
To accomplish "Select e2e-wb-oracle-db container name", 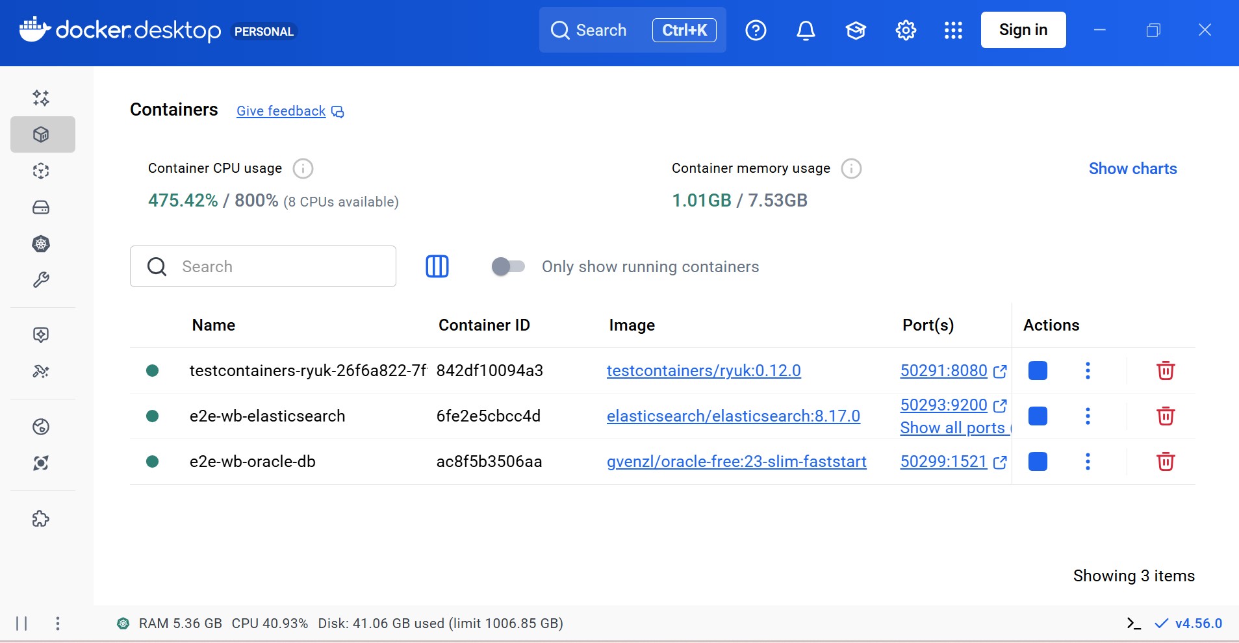I will click(252, 462).
